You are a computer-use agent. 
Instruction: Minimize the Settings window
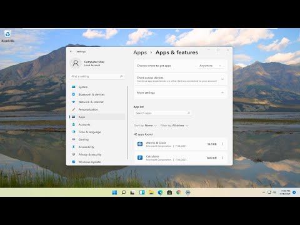[209, 50]
